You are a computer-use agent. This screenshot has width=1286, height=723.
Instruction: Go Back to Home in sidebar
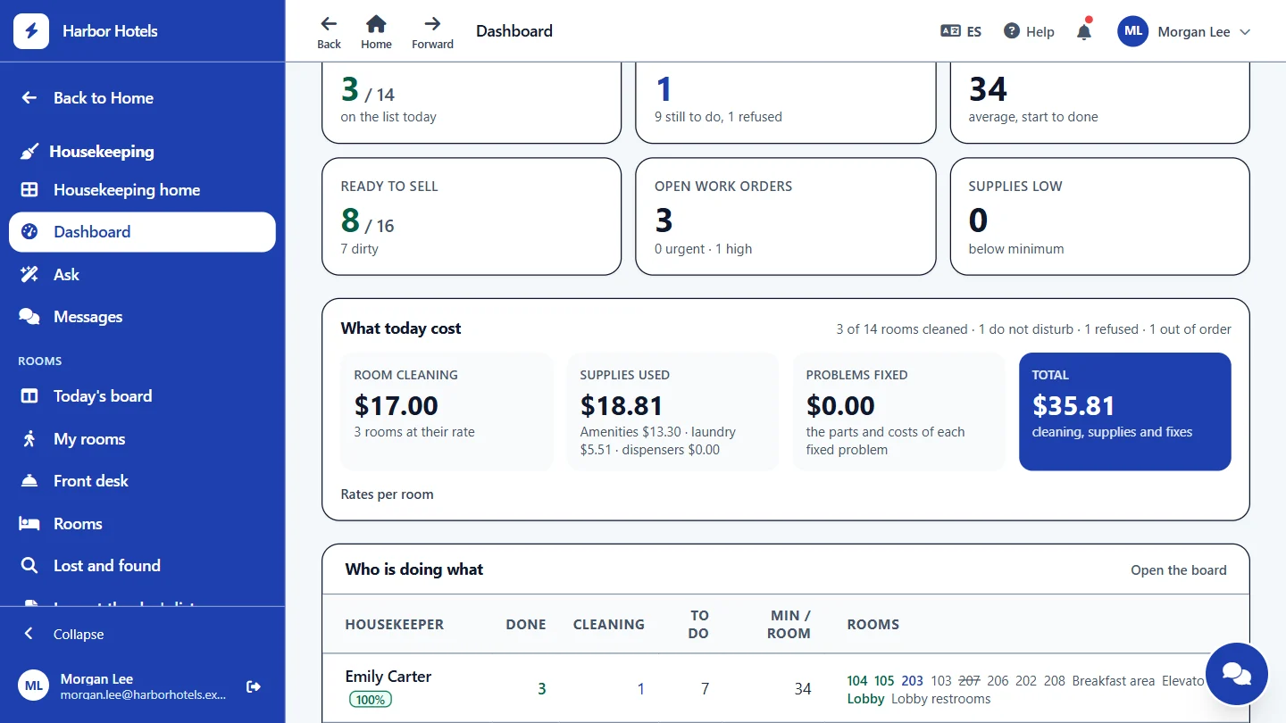click(x=143, y=98)
